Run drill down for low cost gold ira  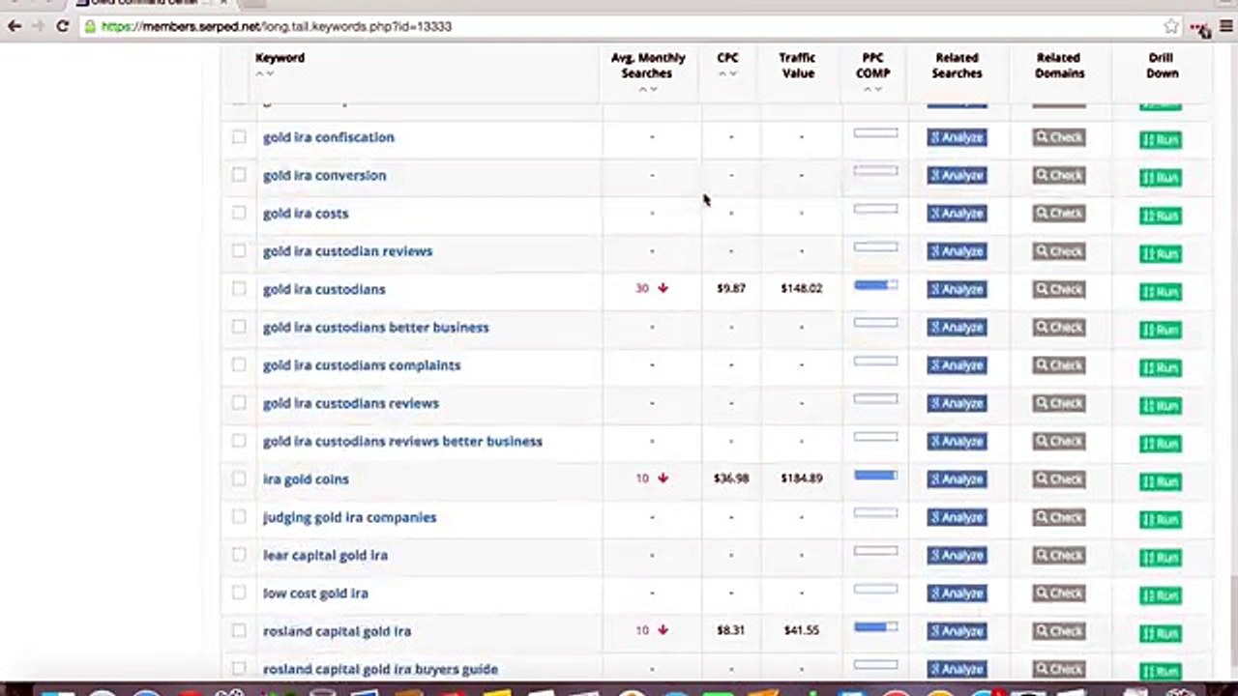pos(1161,594)
